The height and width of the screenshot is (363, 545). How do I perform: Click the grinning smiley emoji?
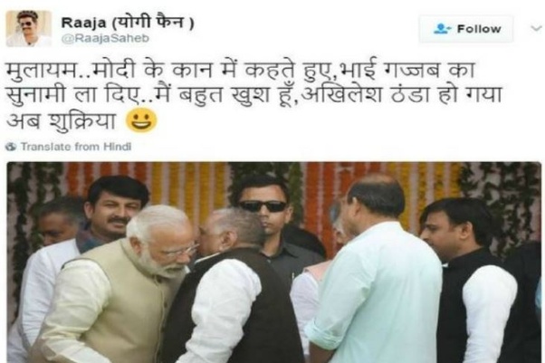(141, 120)
